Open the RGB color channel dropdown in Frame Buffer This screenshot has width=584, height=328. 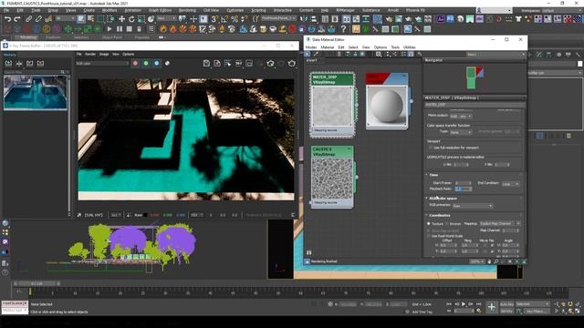coord(102,64)
